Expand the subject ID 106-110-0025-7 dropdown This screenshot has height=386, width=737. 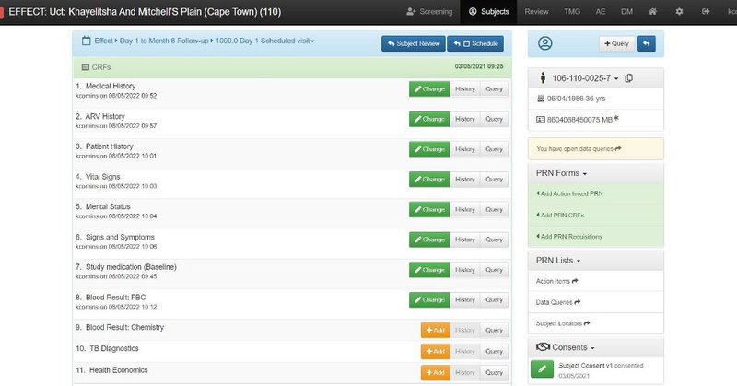585,78
